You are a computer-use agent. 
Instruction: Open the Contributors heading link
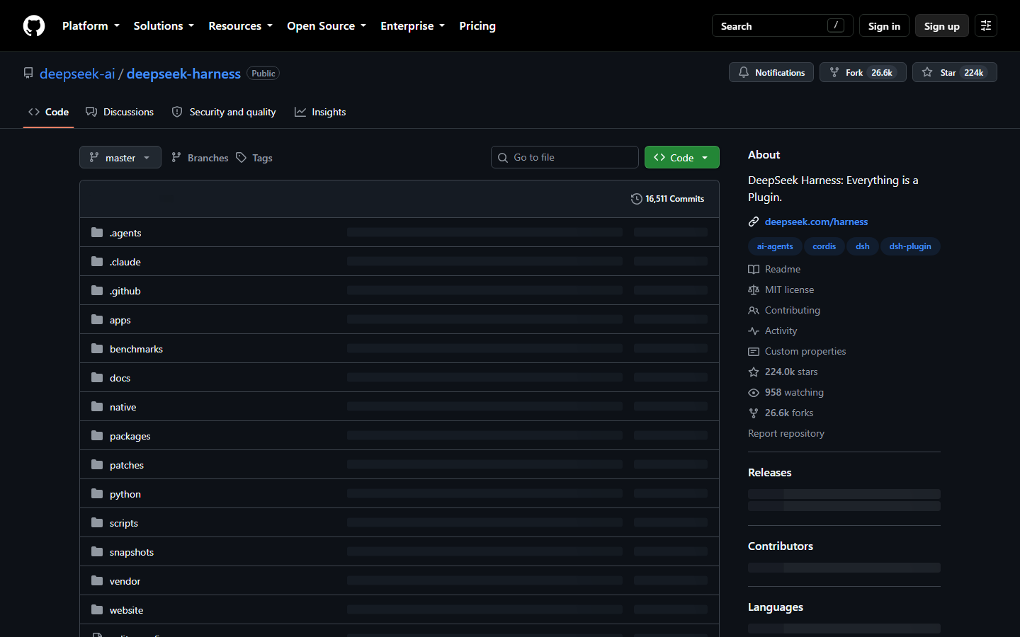click(x=781, y=546)
